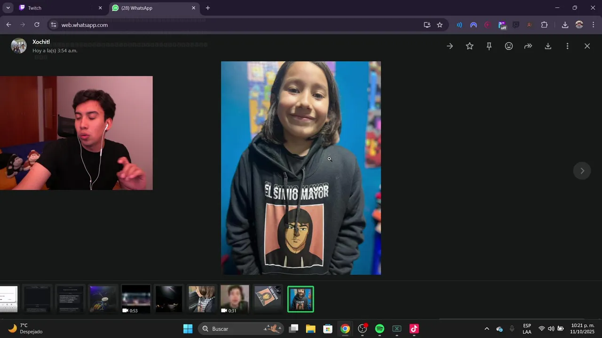Viewport: 602px width, 338px height.
Task: Open Chrome profile avatar
Action: click(579, 25)
